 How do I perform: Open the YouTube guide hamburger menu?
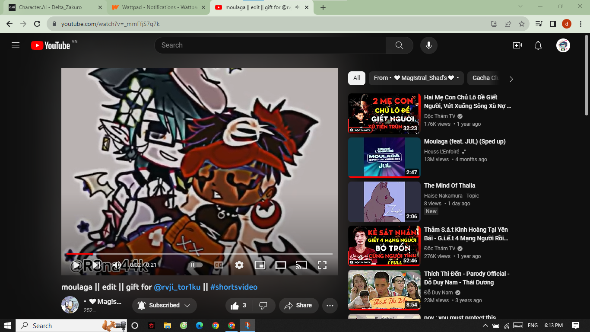point(16,45)
